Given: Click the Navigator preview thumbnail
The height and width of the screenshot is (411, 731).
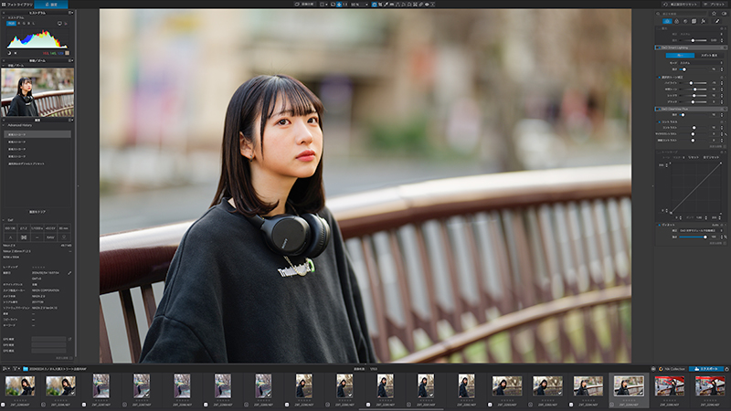Looking at the screenshot, I should (37, 92).
